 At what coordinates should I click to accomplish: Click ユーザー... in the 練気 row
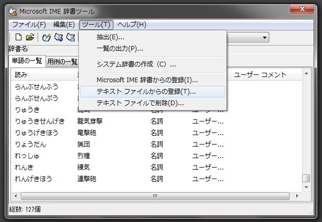coord(208,167)
